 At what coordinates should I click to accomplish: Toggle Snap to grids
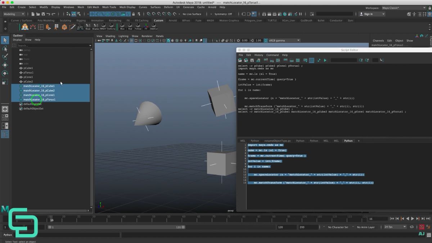(149, 14)
